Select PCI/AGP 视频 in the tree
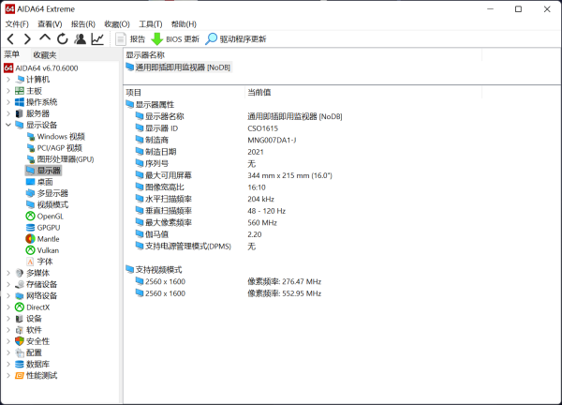Image resolution: width=562 pixels, height=405 pixels. point(54,148)
